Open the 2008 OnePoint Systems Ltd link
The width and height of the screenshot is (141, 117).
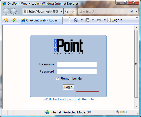[x=61, y=99]
